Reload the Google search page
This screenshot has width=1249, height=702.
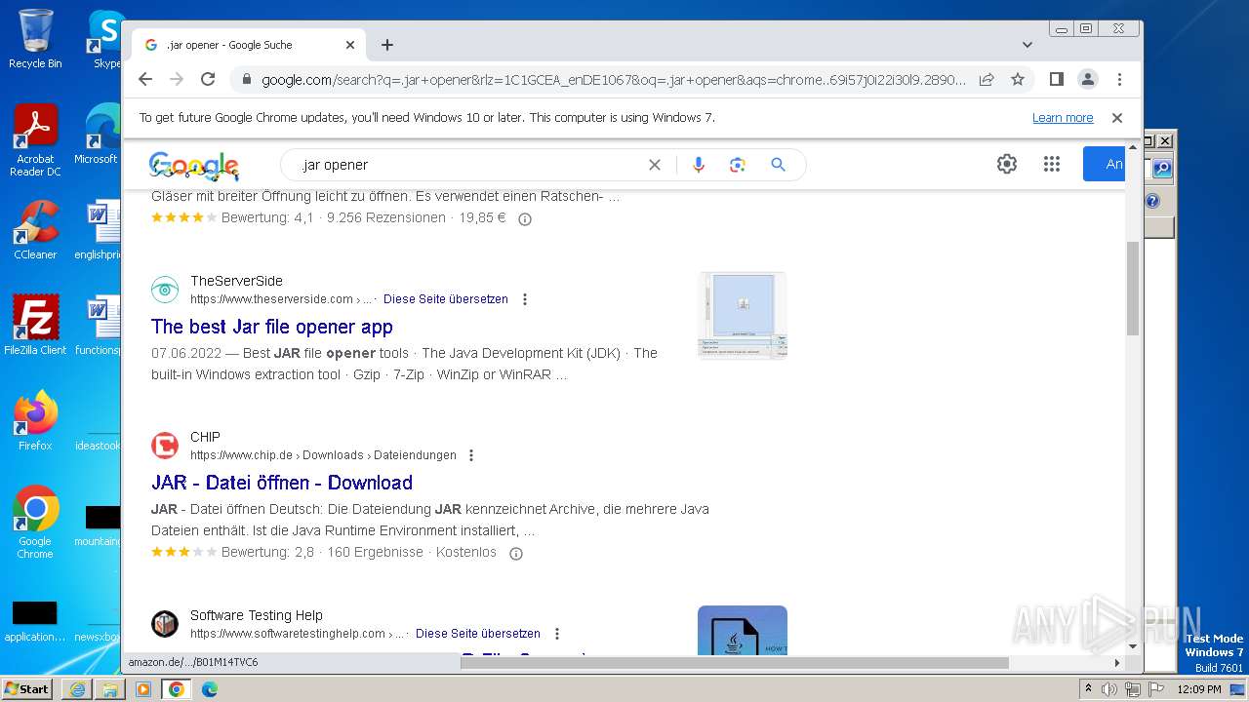pyautogui.click(x=207, y=79)
